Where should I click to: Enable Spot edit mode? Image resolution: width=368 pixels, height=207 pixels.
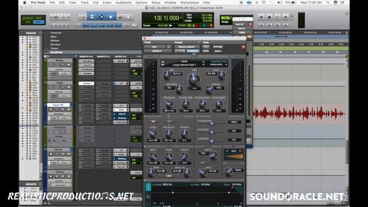tap(39, 18)
